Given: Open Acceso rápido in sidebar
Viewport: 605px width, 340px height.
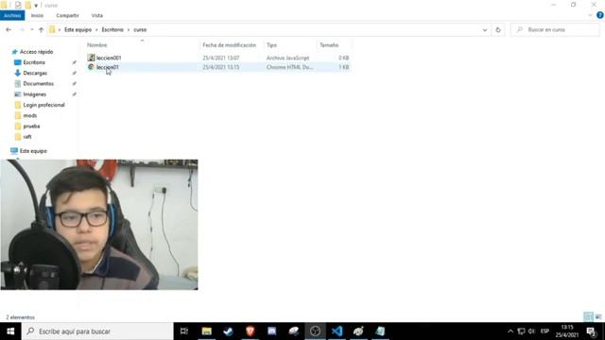Looking at the screenshot, I should click(36, 52).
